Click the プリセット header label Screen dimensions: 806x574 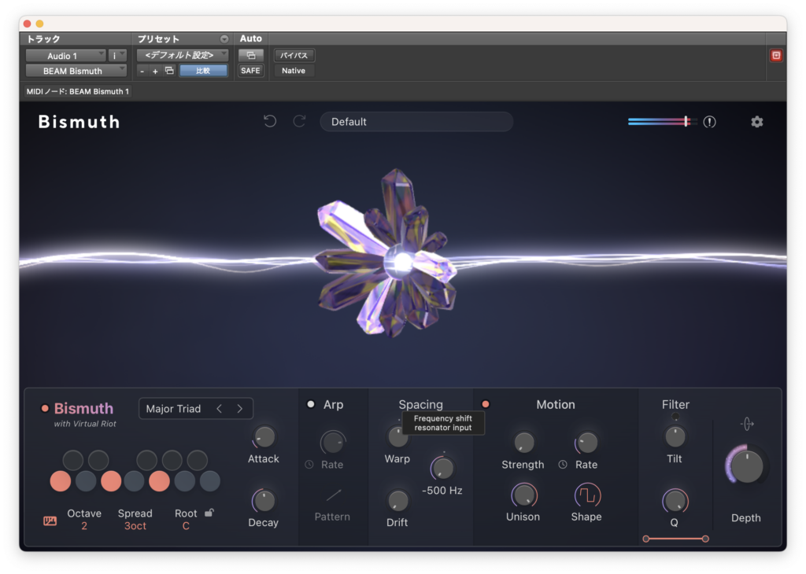point(158,39)
